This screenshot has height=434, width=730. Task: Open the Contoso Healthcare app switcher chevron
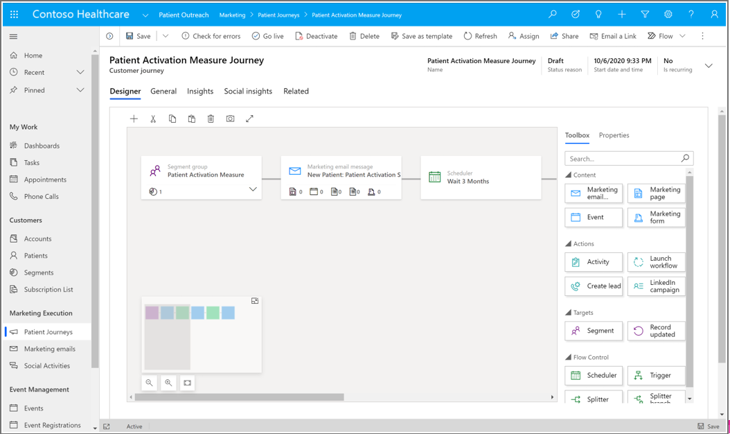coord(145,15)
